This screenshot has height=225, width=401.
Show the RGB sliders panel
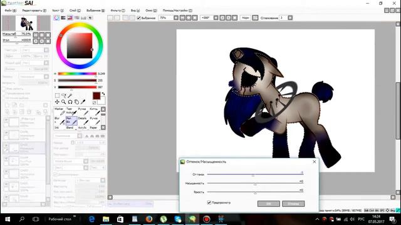click(x=63, y=18)
